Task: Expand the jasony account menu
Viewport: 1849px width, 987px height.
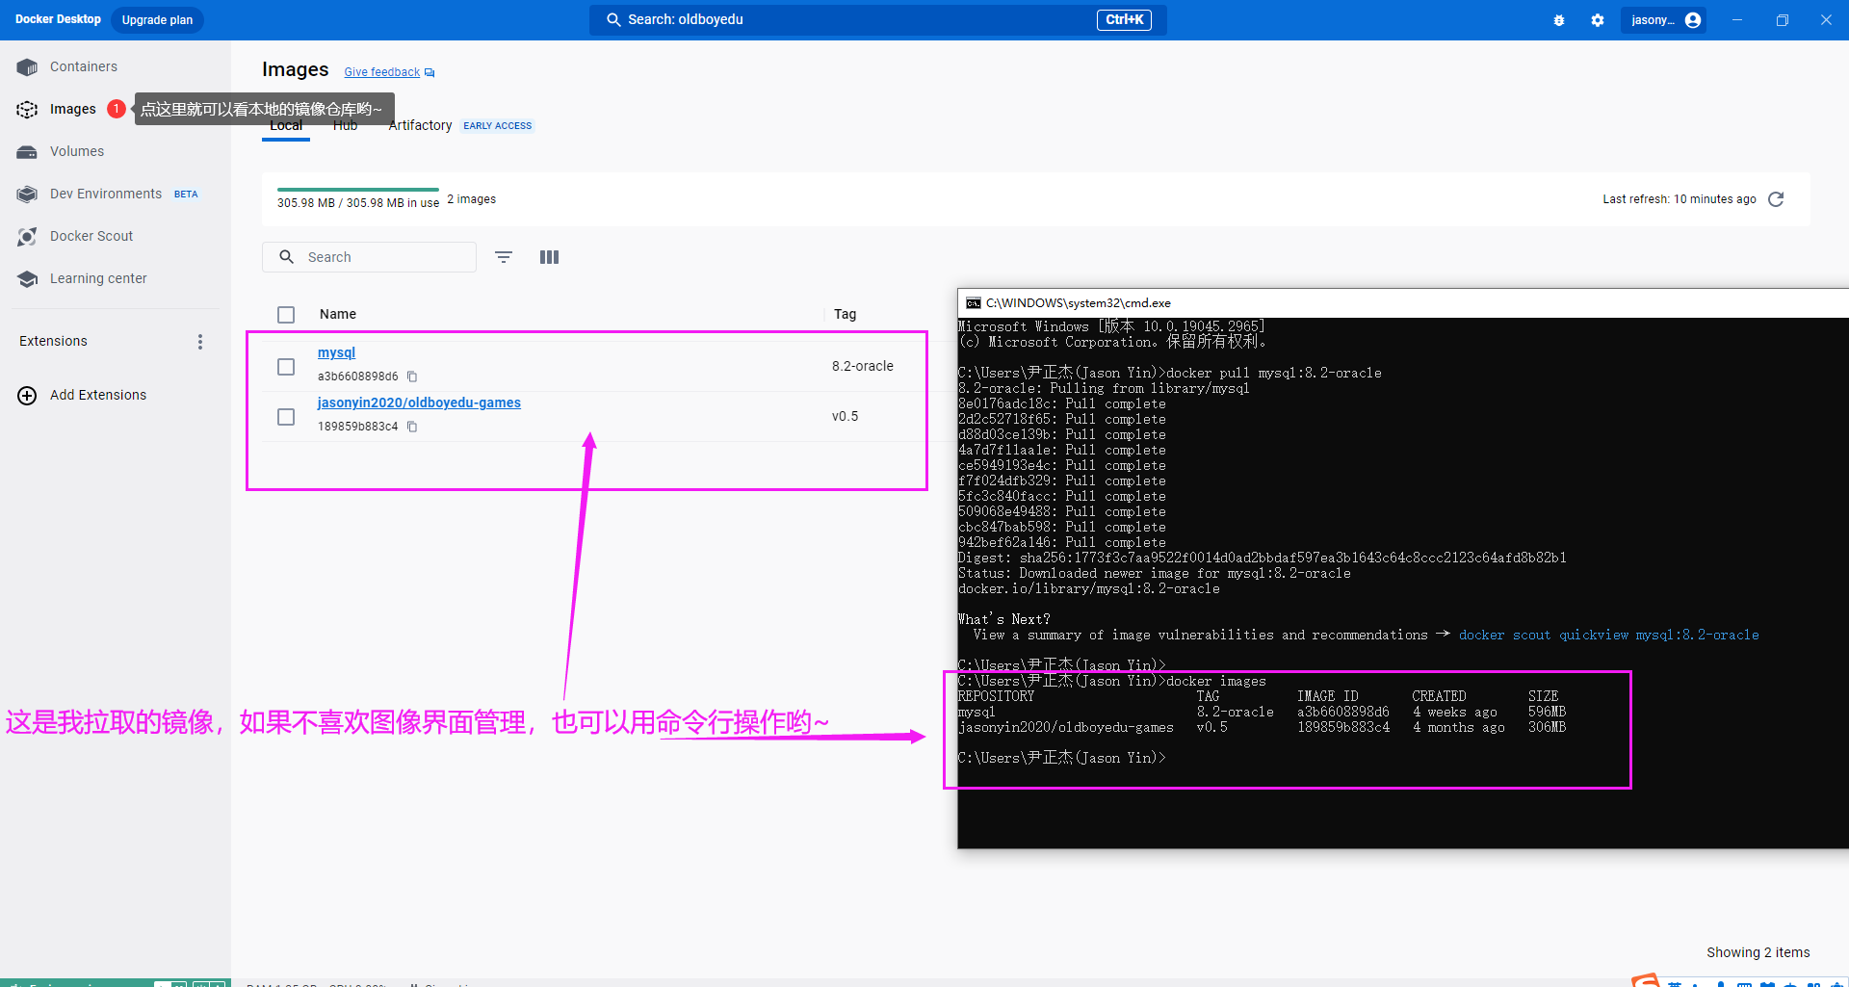Action: [1665, 20]
